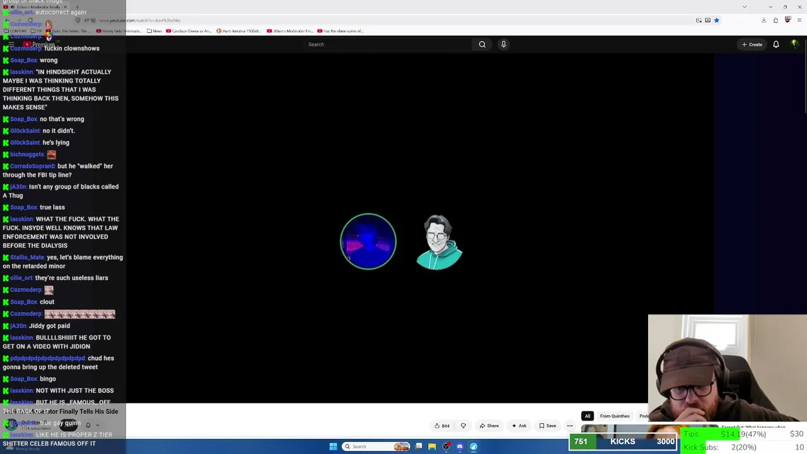Viewport: 807px width, 454px height.
Task: Open YouTube notifications bell
Action: (776, 44)
